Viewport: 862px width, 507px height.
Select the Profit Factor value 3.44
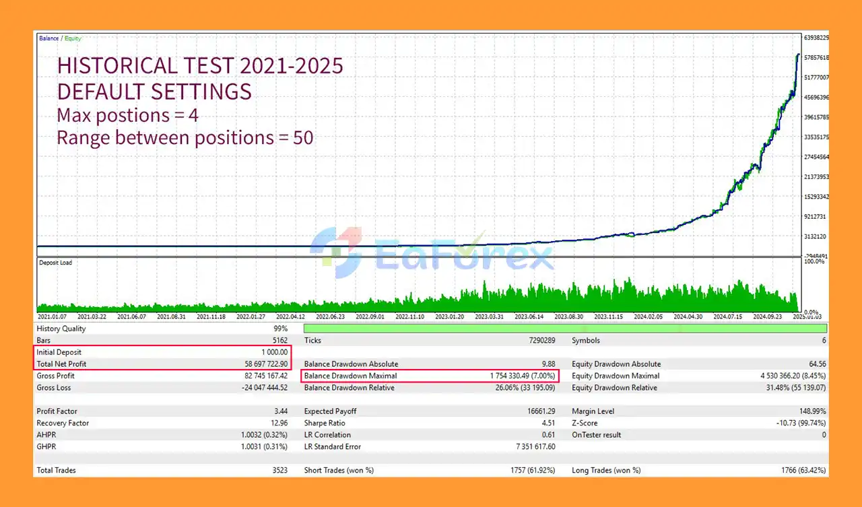coord(282,411)
